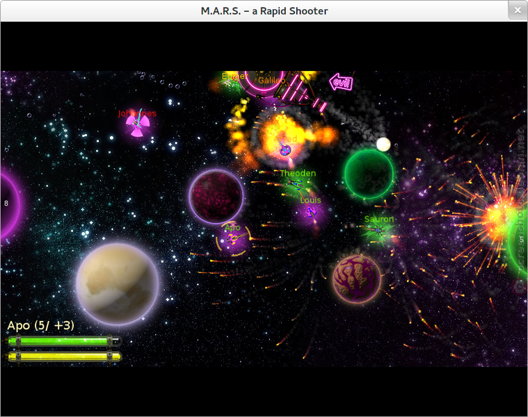The height and width of the screenshot is (417, 528).
Task: Click the green 'Apo' name above the ship
Action: (x=232, y=227)
